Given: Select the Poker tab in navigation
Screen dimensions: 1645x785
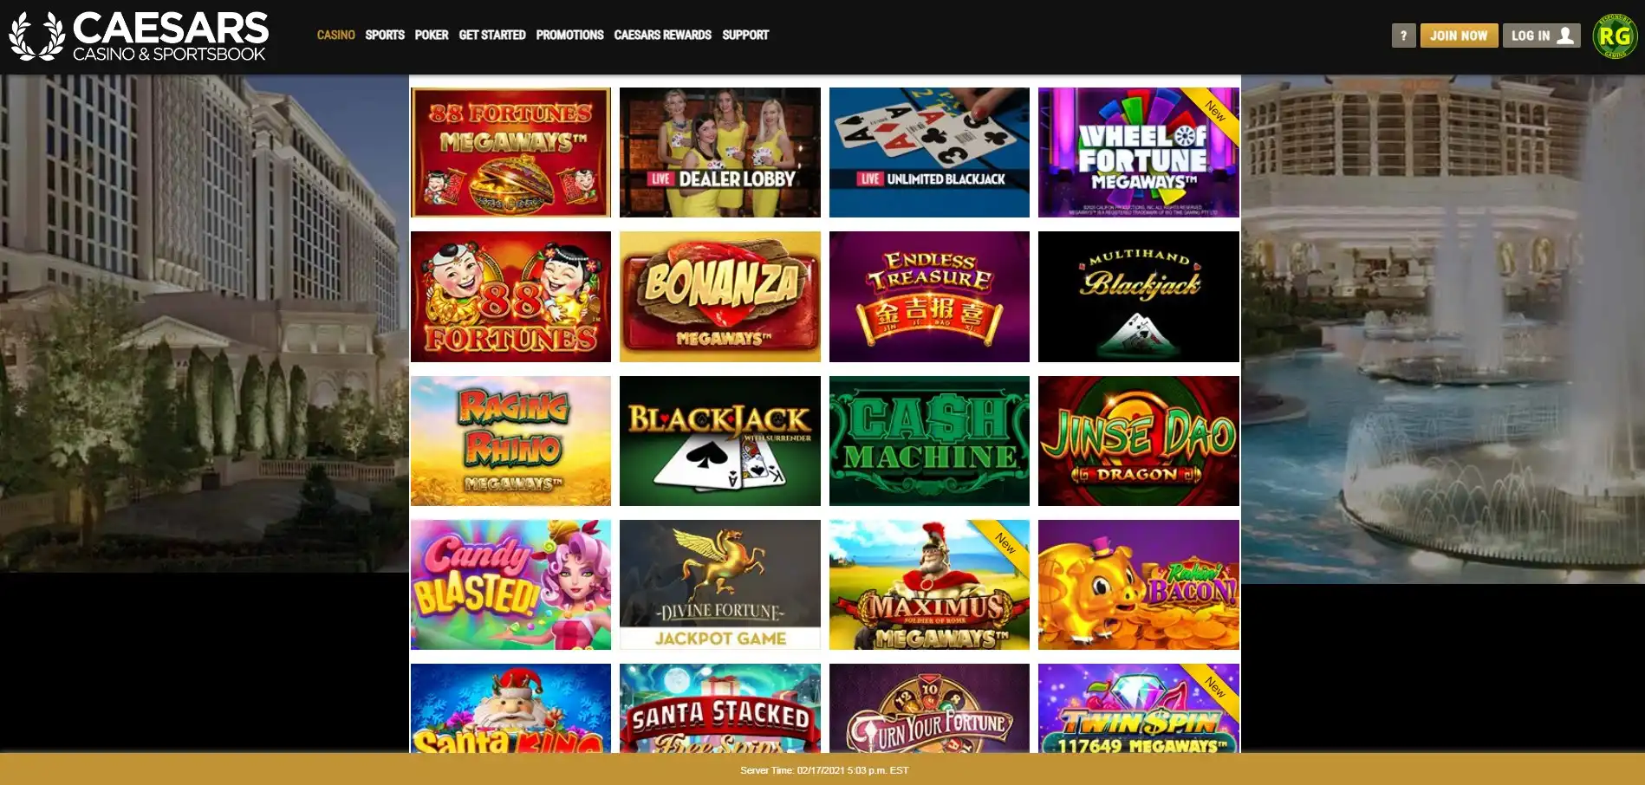Looking at the screenshot, I should 432,36.
